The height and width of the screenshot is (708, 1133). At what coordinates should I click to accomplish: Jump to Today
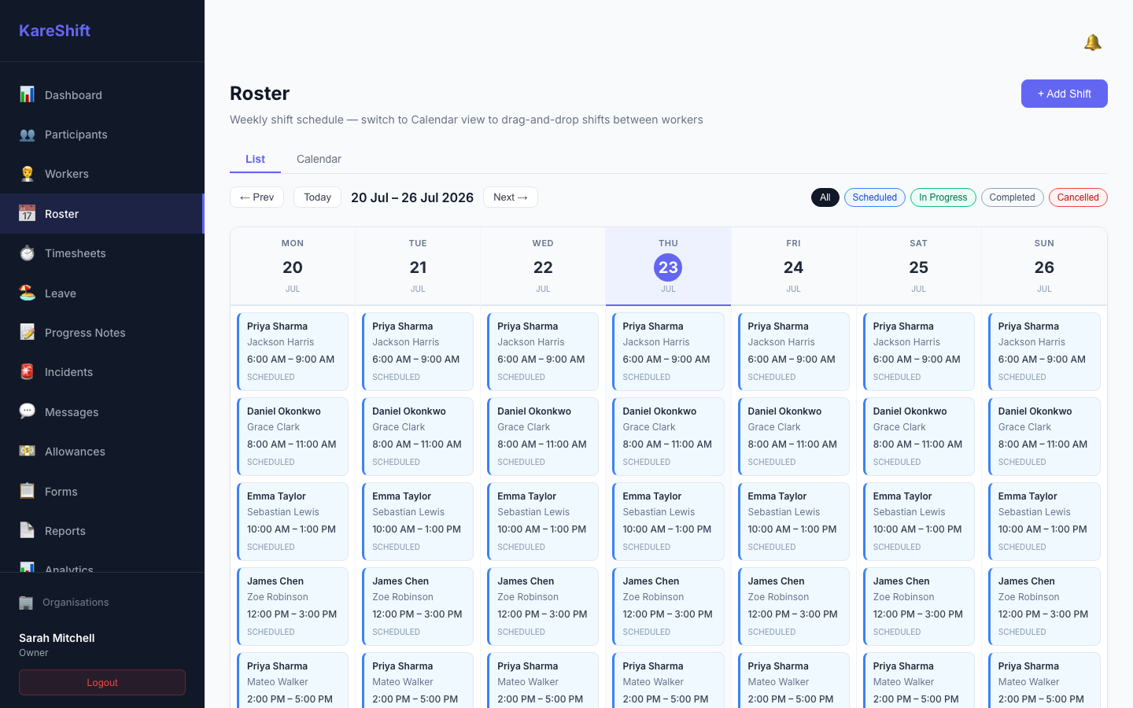pos(317,197)
